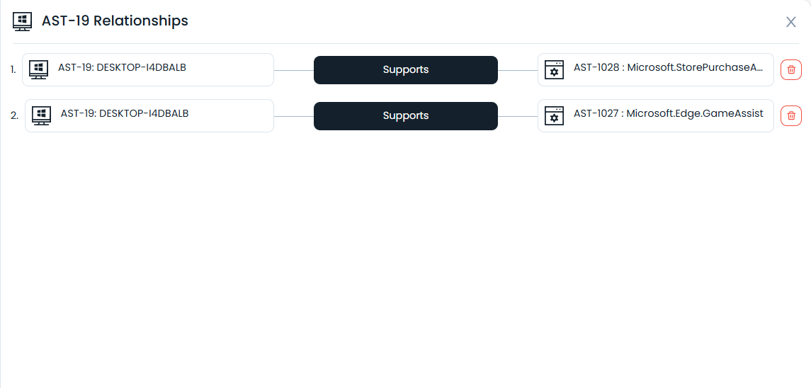The image size is (811, 388).
Task: Click the connector line left of second Supports
Action: 293,116
